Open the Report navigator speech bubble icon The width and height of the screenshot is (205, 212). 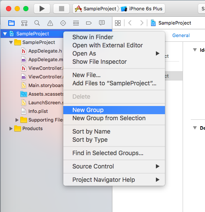102,23
